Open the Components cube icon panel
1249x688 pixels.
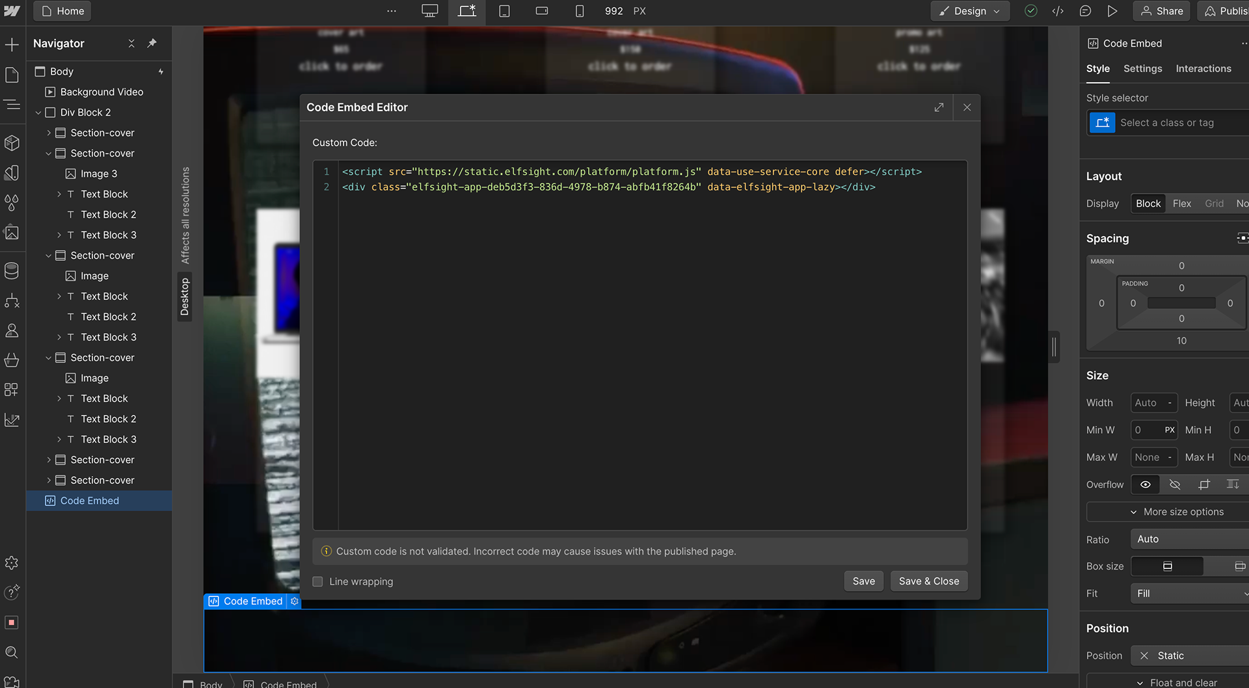(x=12, y=142)
